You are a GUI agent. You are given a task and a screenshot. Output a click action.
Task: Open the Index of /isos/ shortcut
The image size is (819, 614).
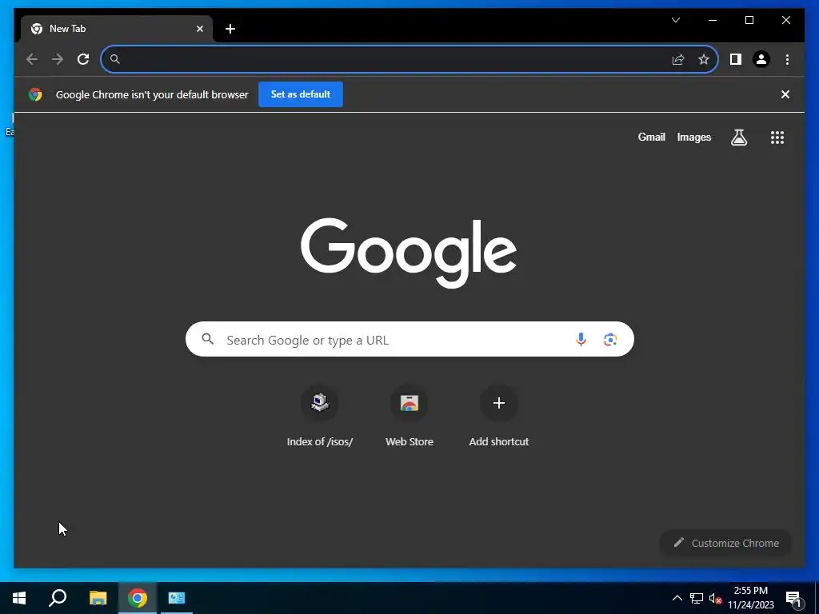coord(320,417)
